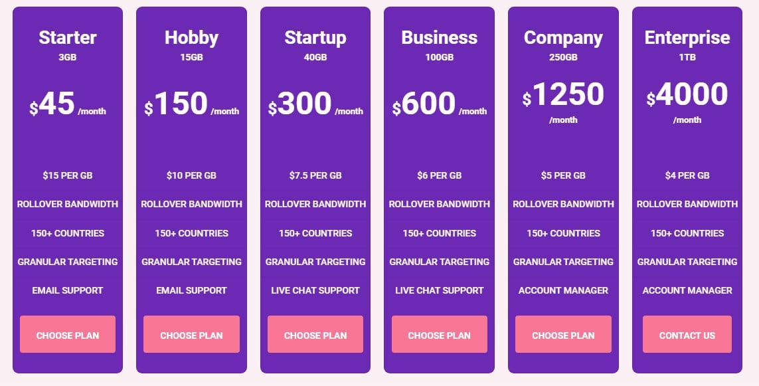Screen dimensions: 759x386
Task: Click the $4000 Enterprise price
Action: 687,94
